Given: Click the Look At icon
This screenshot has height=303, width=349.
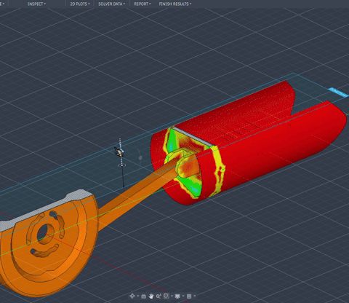Looking at the screenshot, I should click(143, 296).
